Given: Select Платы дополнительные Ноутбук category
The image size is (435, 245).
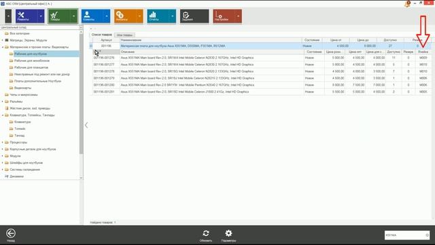Looking at the screenshot, I should coord(37,81).
